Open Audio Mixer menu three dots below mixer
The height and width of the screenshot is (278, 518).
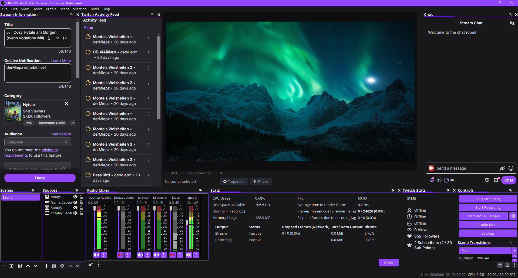[99, 265]
